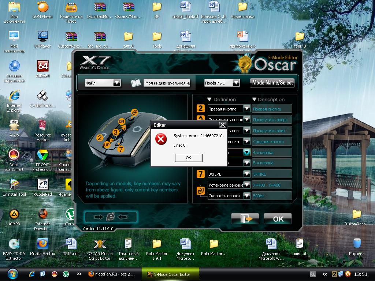Click the DN marker on the mouse image
This screenshot has width=375, height=281.
[122, 121]
